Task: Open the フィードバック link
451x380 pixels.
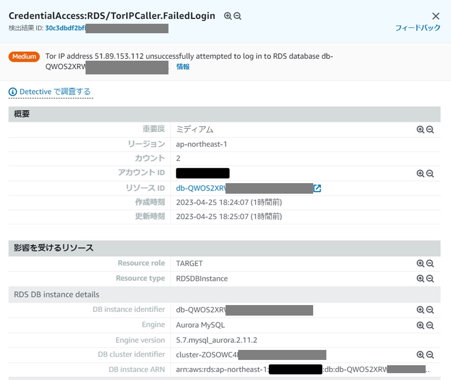Action: tap(418, 28)
